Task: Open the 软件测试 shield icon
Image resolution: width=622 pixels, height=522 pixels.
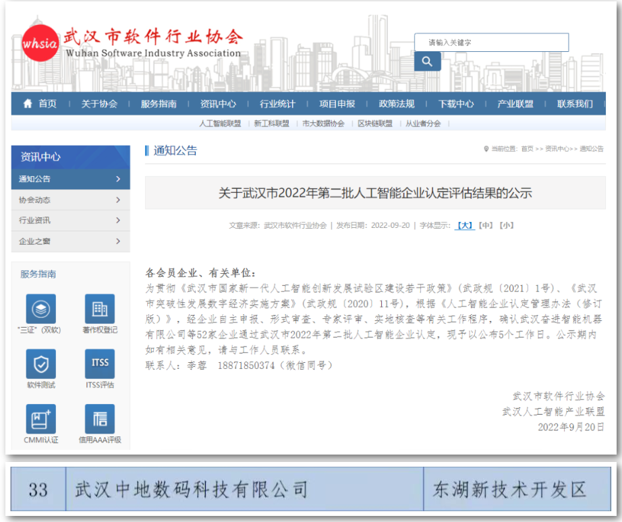Action: [41, 364]
